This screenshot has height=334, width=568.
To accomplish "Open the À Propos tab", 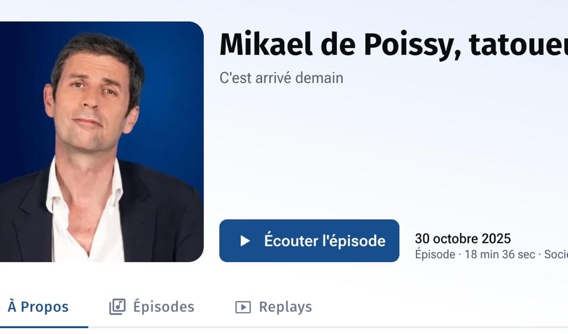I will 38,307.
